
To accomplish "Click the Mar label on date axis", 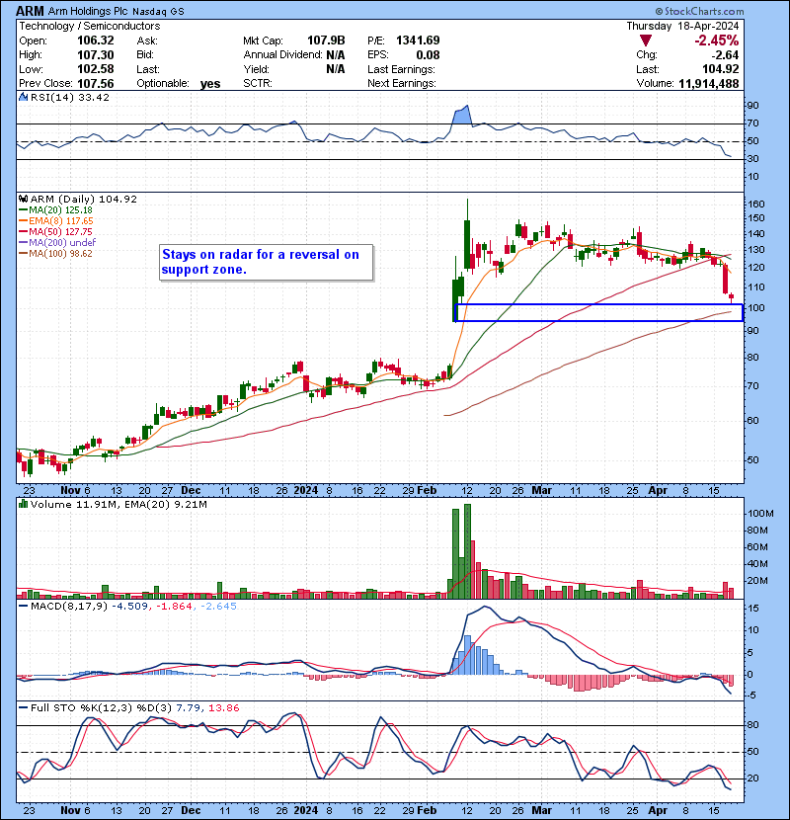I will click(x=542, y=489).
